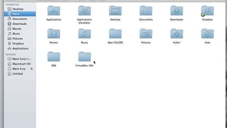Click the Pictures camera sidebar icon
The image size is (227, 128).
click(x=10, y=39)
